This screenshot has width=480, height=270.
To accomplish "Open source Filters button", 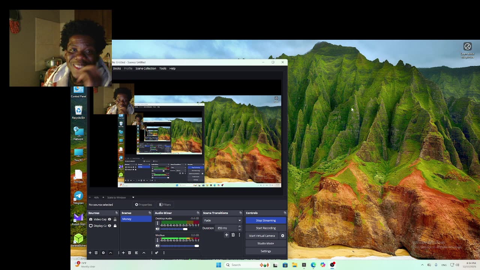I will click(x=165, y=205).
